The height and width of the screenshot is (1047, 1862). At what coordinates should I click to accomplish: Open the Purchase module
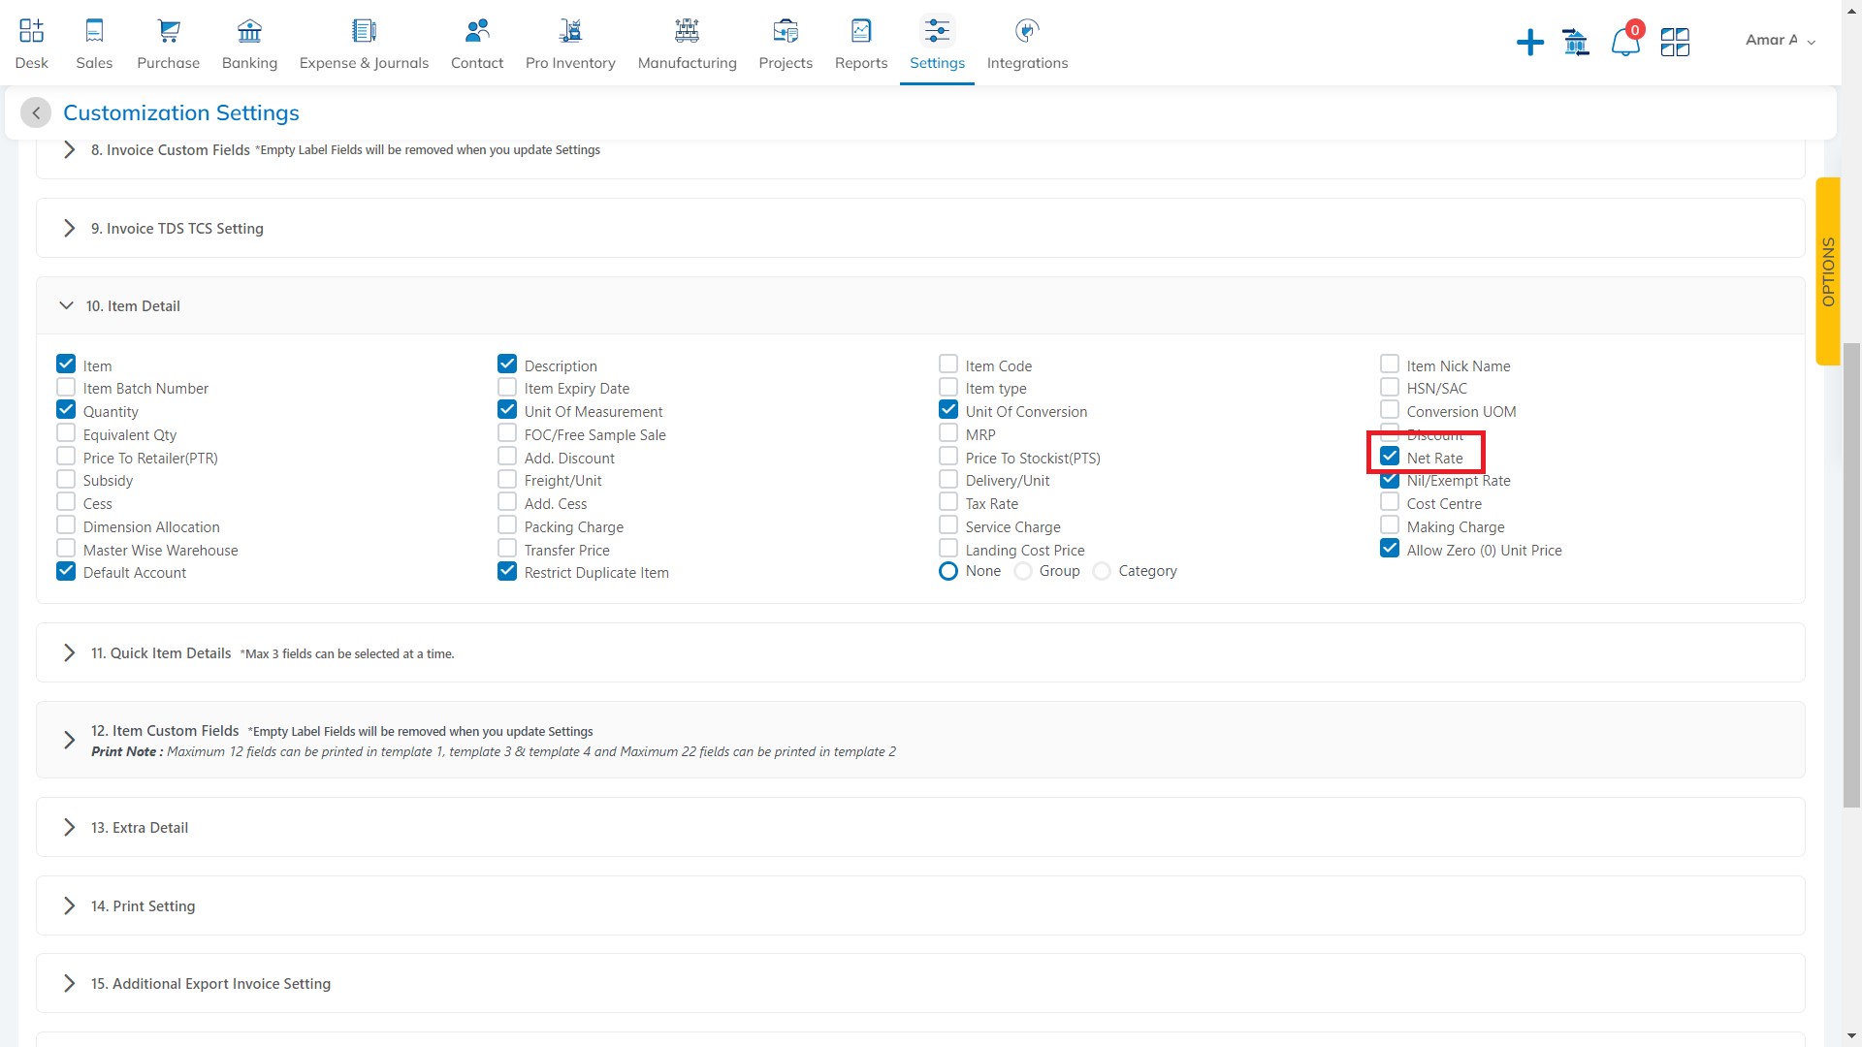click(168, 43)
